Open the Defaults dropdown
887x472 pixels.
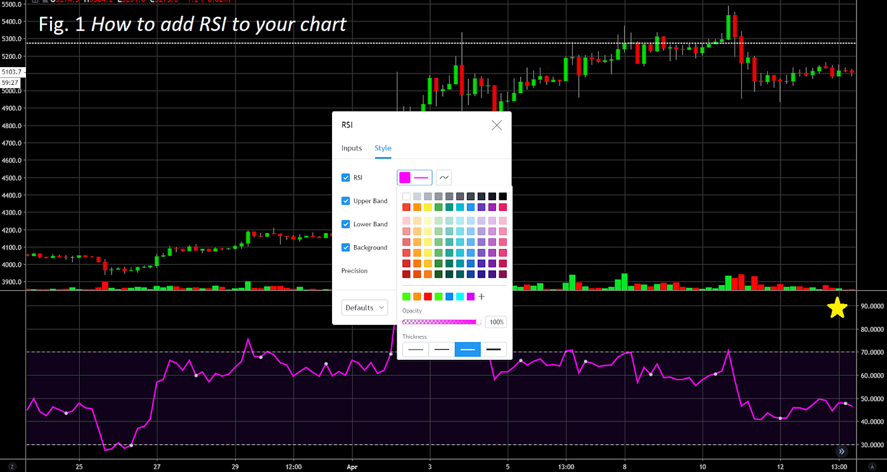tap(365, 307)
